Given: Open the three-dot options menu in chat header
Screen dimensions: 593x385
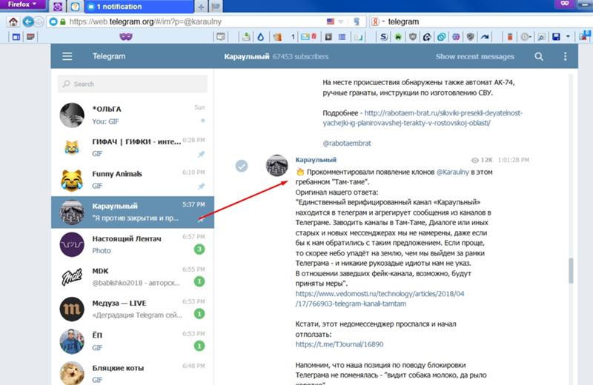Looking at the screenshot, I should click(565, 57).
